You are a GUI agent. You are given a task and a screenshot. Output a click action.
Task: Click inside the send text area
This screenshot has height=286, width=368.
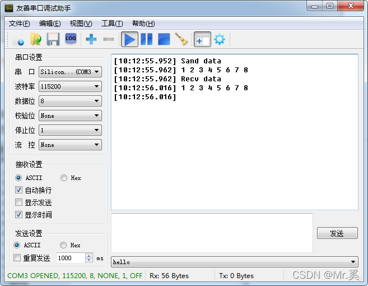212,233
